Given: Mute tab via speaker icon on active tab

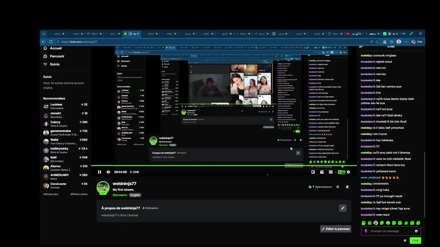Looking at the screenshot, I should 130,34.
